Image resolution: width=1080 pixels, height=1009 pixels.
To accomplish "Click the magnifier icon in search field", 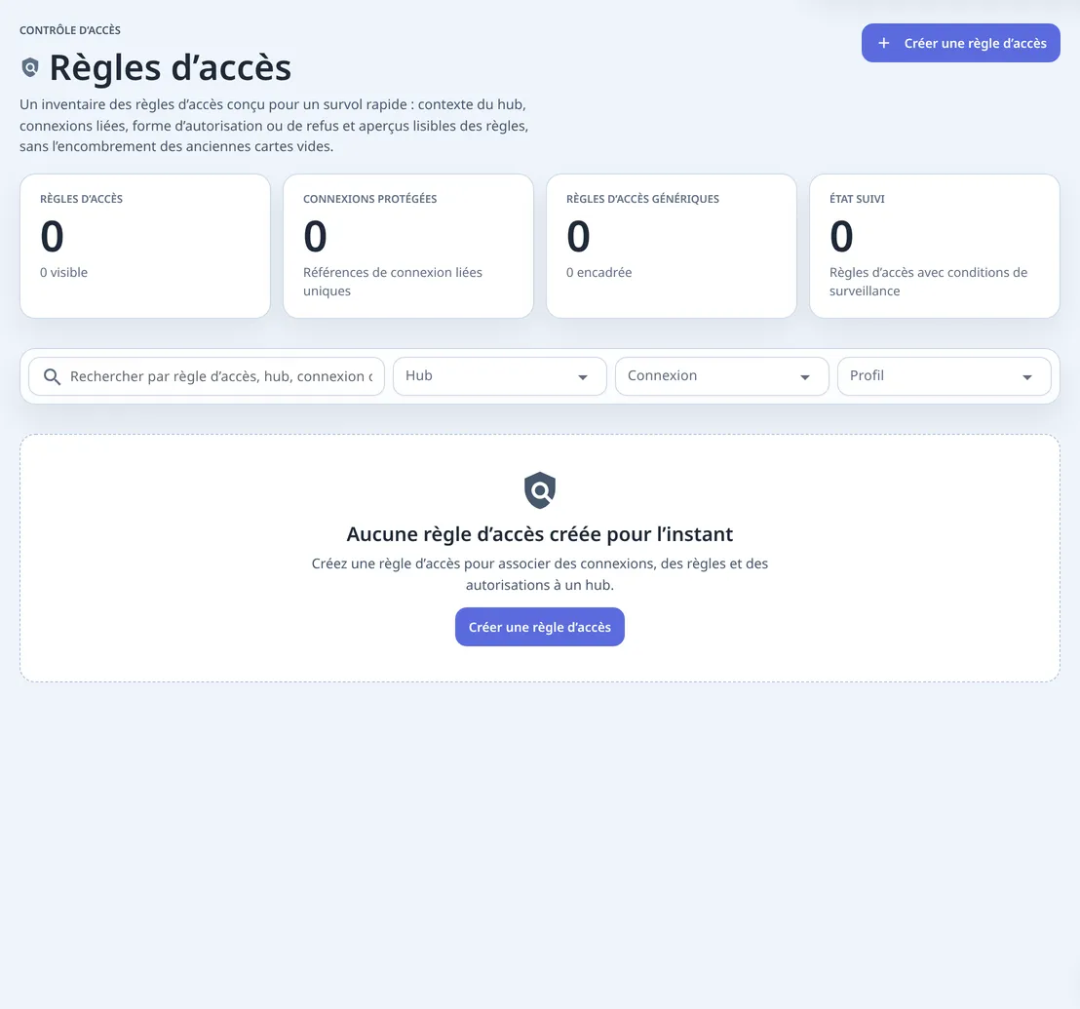I will pos(52,376).
